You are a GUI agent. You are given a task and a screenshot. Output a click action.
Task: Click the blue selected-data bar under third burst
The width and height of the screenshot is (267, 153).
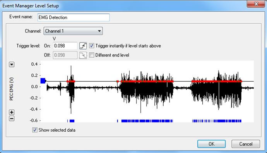tap(217, 121)
